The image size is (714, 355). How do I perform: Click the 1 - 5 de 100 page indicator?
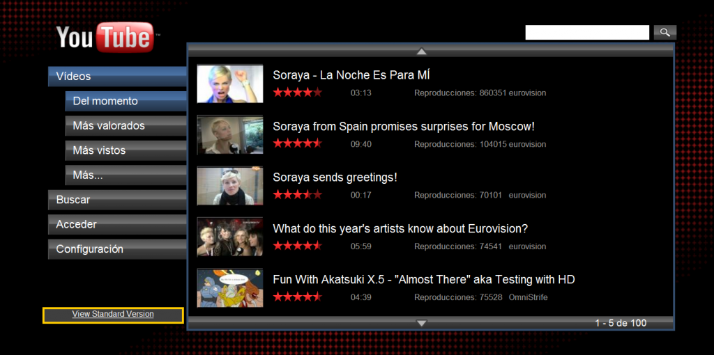[x=621, y=323]
